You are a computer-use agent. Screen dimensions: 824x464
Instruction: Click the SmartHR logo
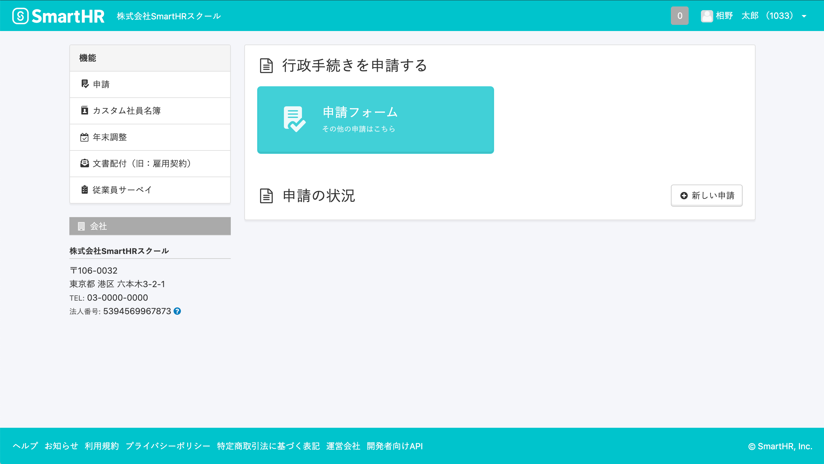point(58,15)
